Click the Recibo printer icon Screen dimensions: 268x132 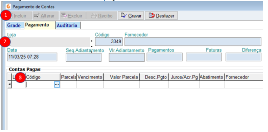[x=94, y=16]
